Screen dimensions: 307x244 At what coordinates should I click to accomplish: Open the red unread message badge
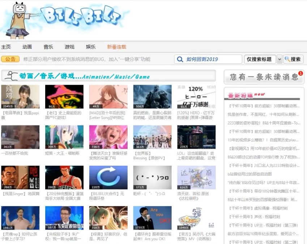click(x=300, y=74)
